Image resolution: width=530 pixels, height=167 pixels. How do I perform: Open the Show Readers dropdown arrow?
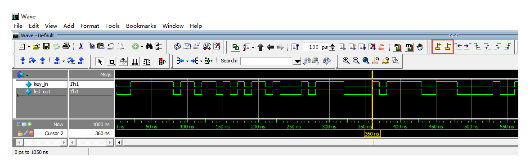click(x=201, y=62)
